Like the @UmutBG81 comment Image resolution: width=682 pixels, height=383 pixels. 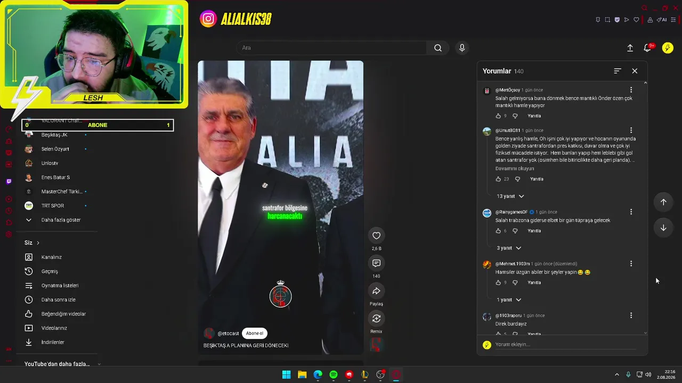point(498,179)
